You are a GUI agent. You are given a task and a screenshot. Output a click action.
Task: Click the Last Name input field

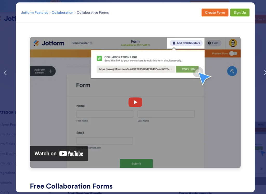[x=166, y=114]
